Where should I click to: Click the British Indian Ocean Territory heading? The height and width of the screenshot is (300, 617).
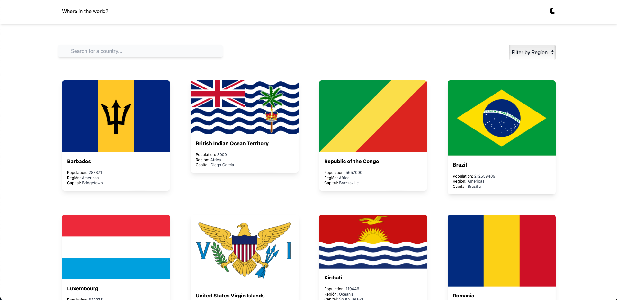click(x=232, y=143)
